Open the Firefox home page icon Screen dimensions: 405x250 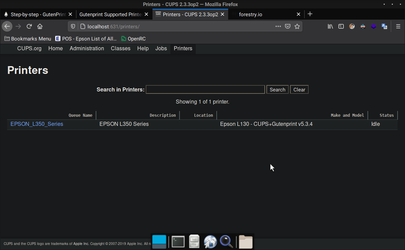[x=40, y=26]
